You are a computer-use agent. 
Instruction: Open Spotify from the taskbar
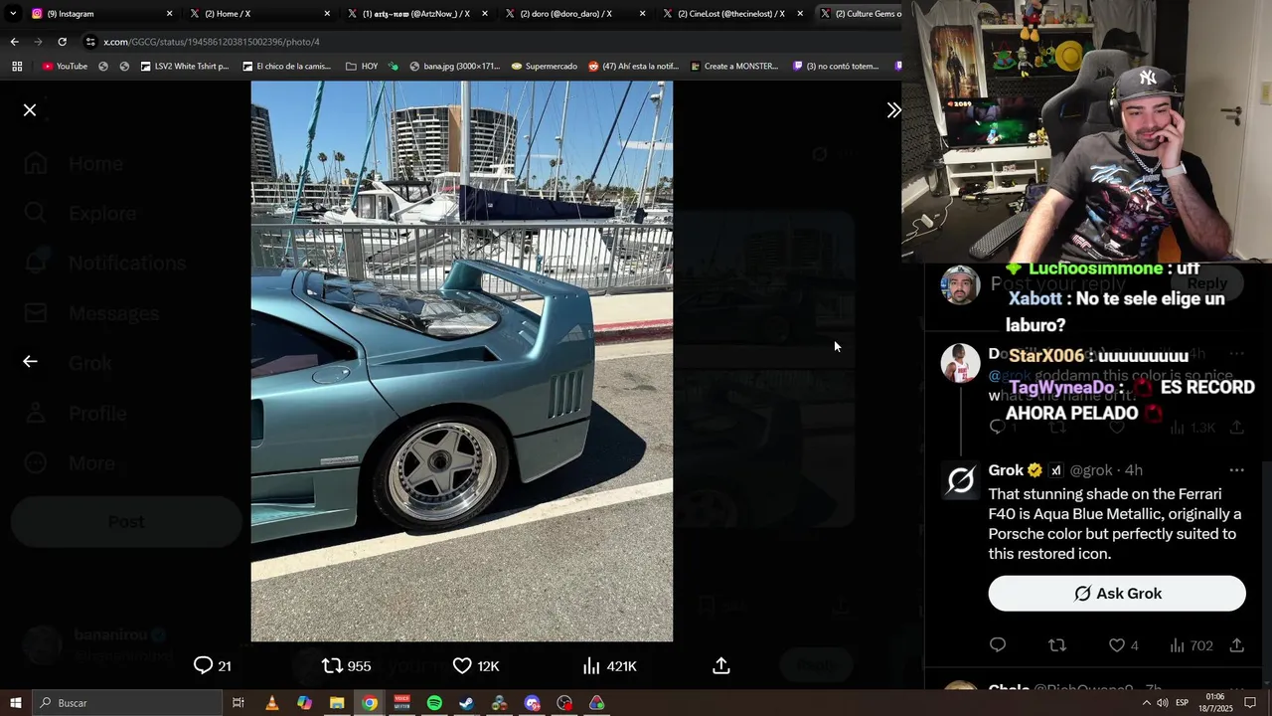click(434, 703)
